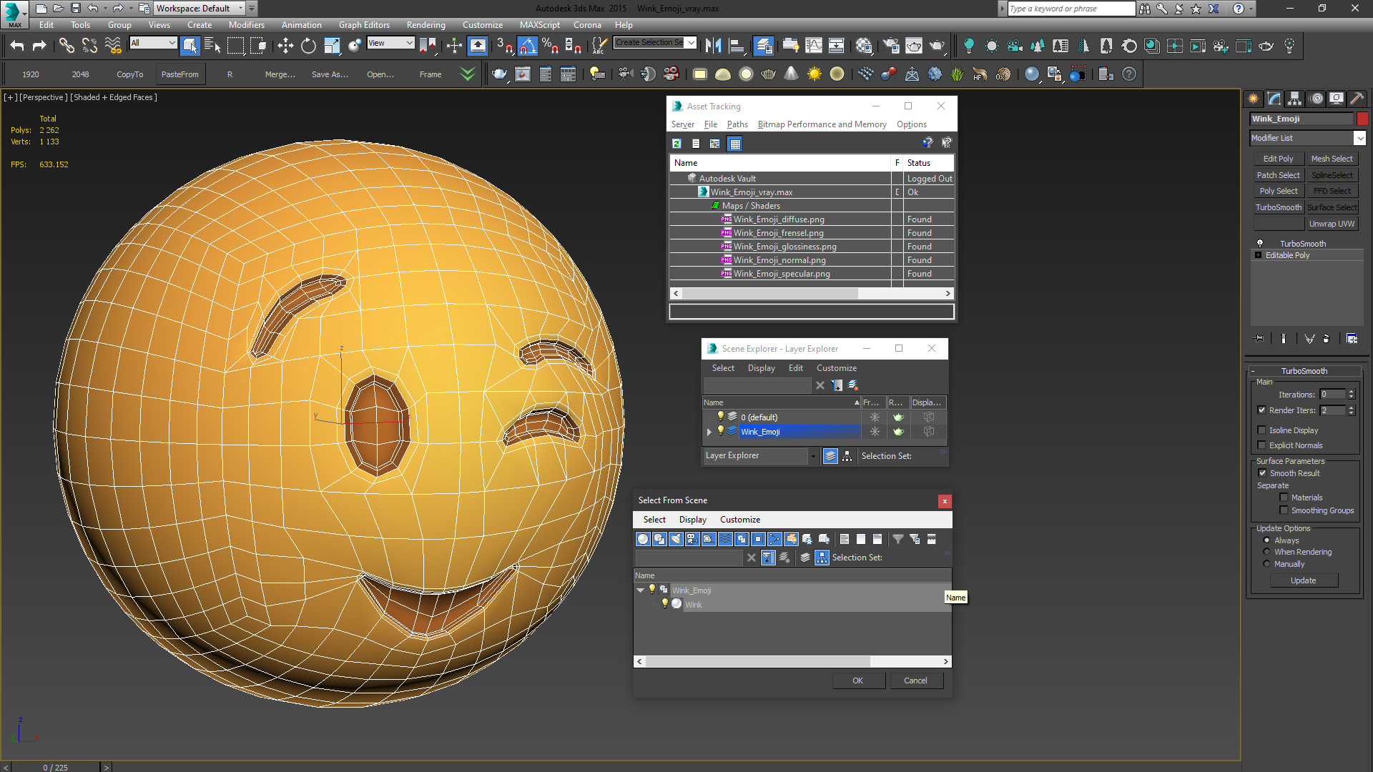Screen dimensions: 1373x772
Task: Toggle Render Iters checkbox
Action: (1261, 410)
